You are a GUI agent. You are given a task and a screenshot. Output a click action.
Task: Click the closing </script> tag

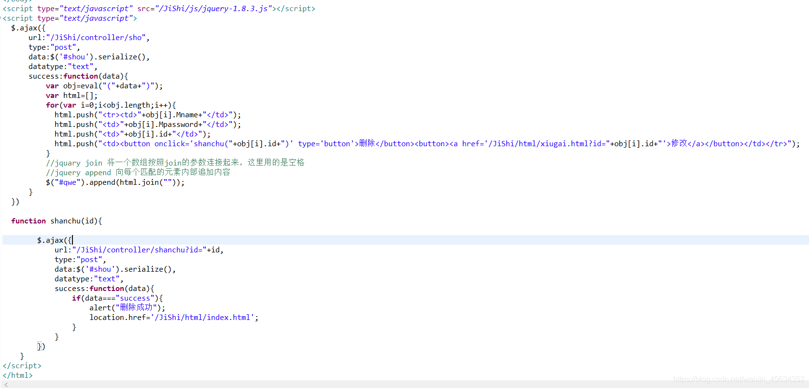tap(22, 366)
